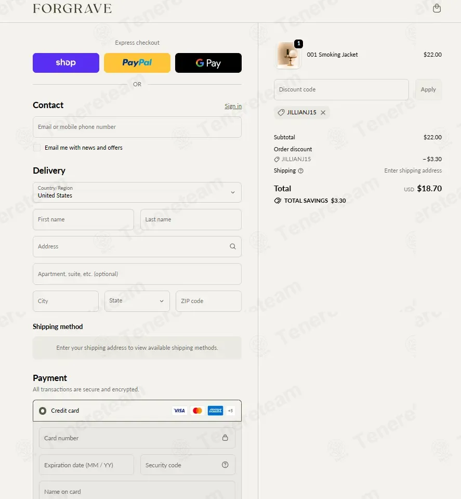Click the Visa card logo

point(179,411)
